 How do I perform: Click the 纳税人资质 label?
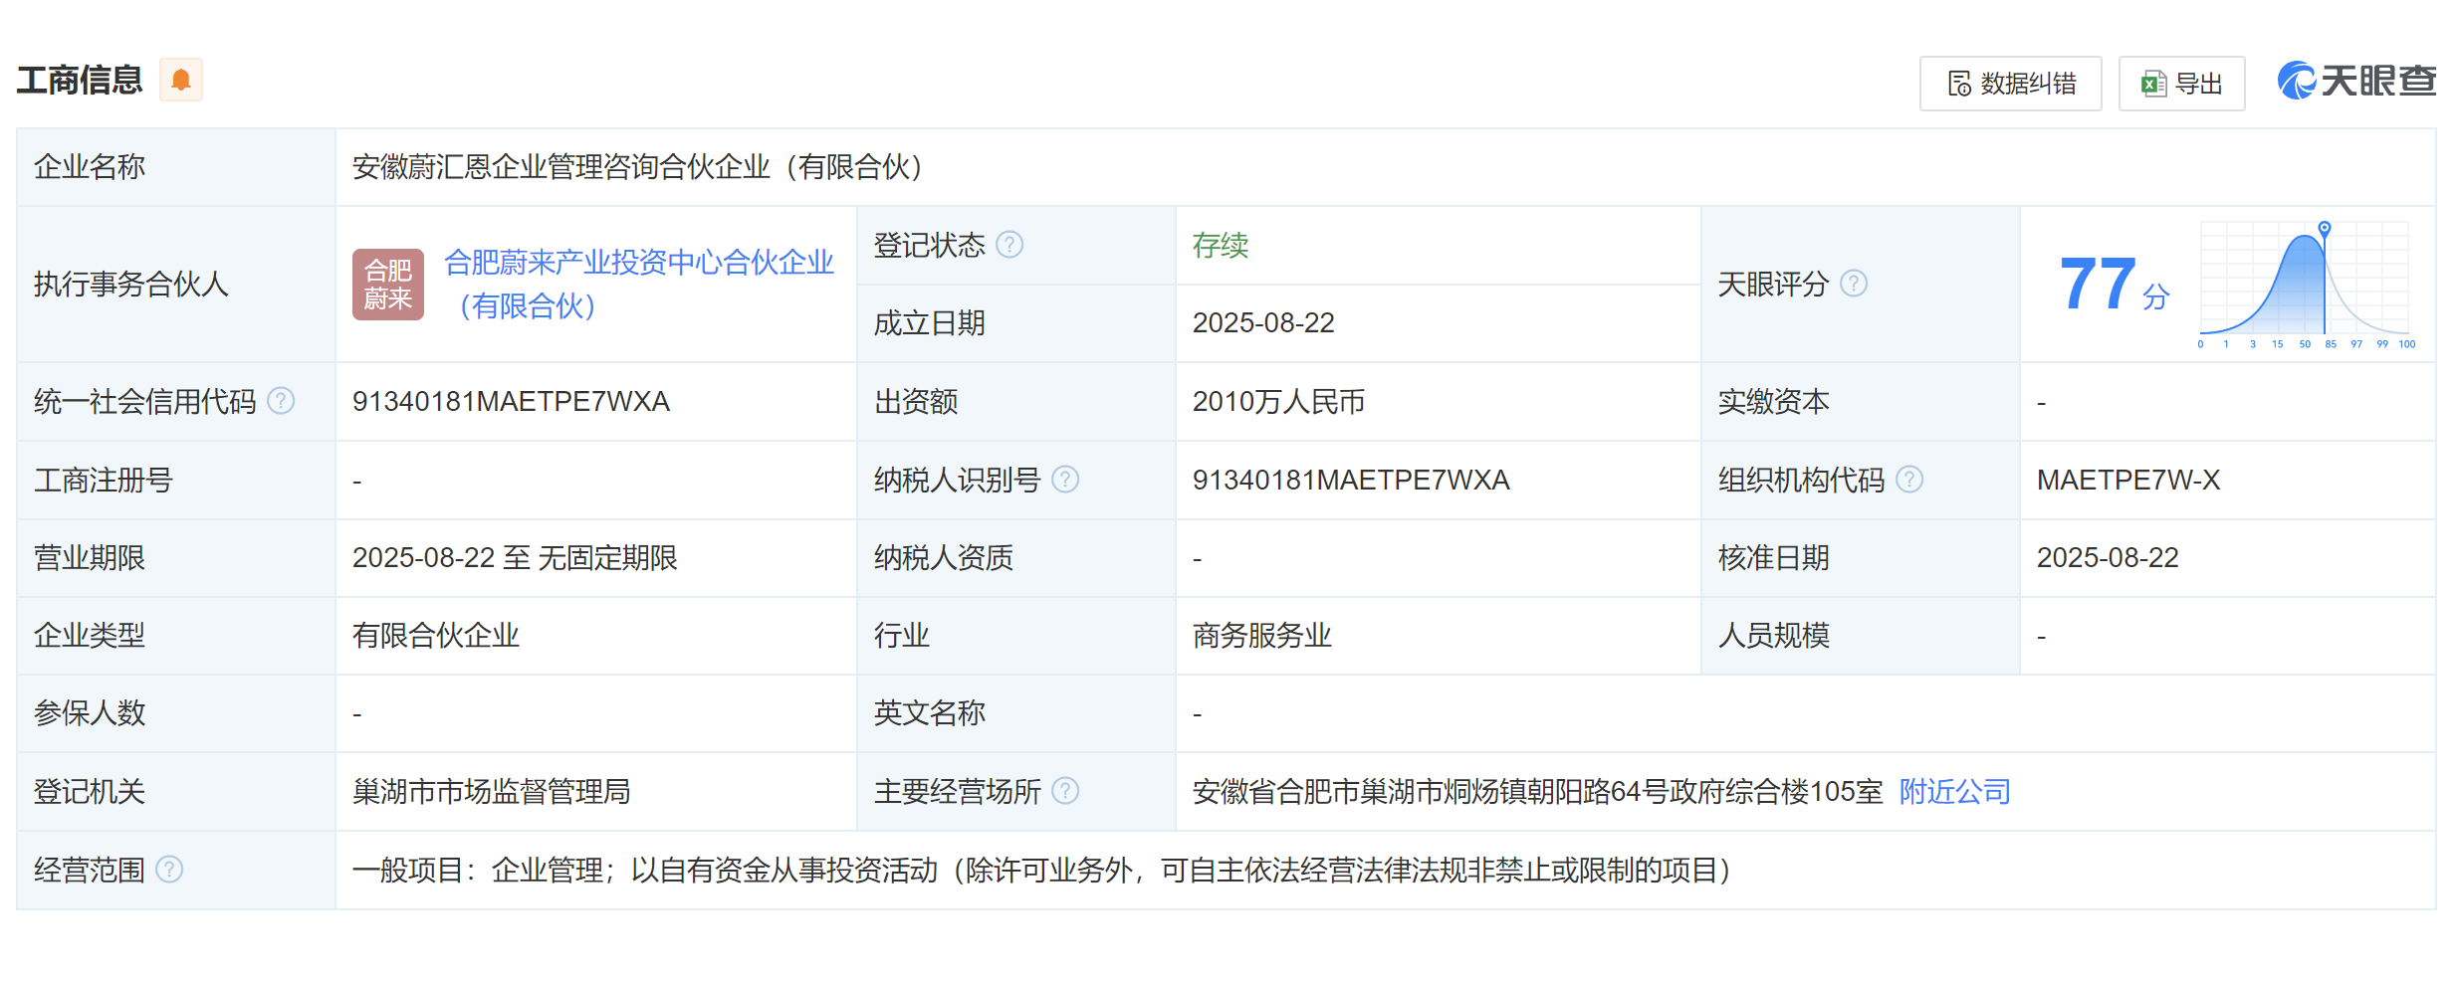point(944,557)
